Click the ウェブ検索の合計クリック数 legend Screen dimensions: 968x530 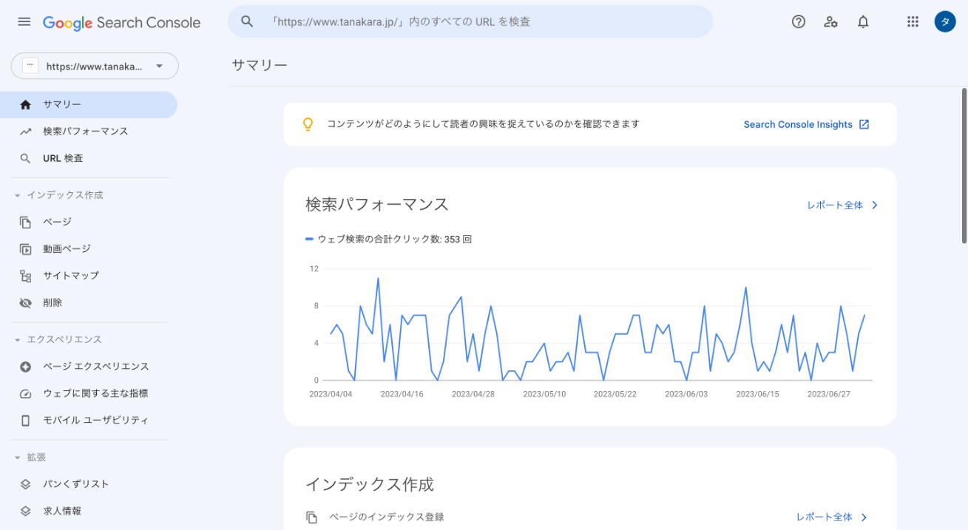[x=388, y=239]
